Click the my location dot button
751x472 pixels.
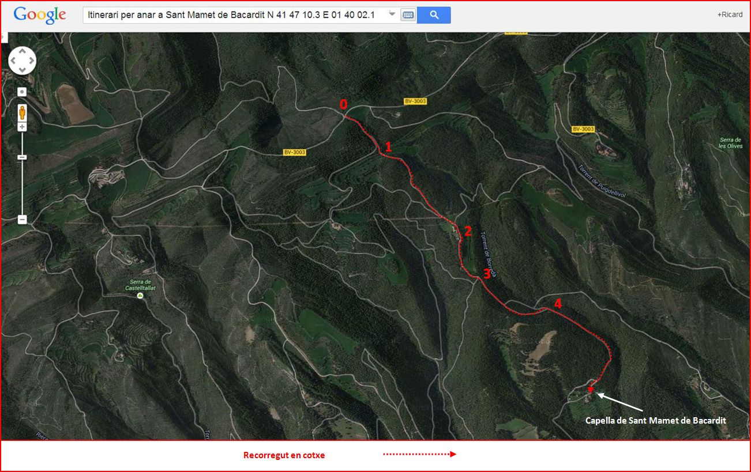coord(22,92)
